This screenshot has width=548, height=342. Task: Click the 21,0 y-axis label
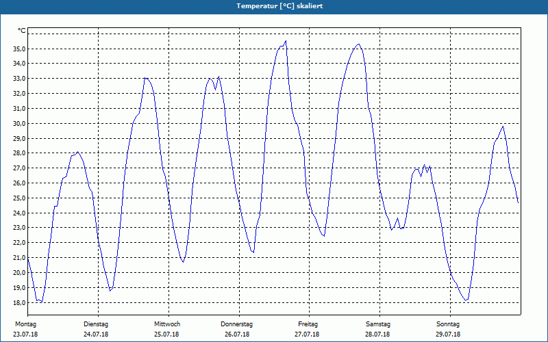tap(19, 258)
